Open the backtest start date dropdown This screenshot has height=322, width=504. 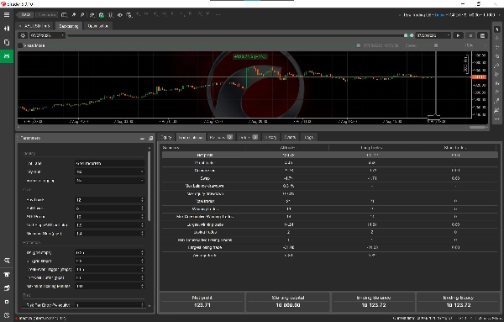(x=47, y=35)
